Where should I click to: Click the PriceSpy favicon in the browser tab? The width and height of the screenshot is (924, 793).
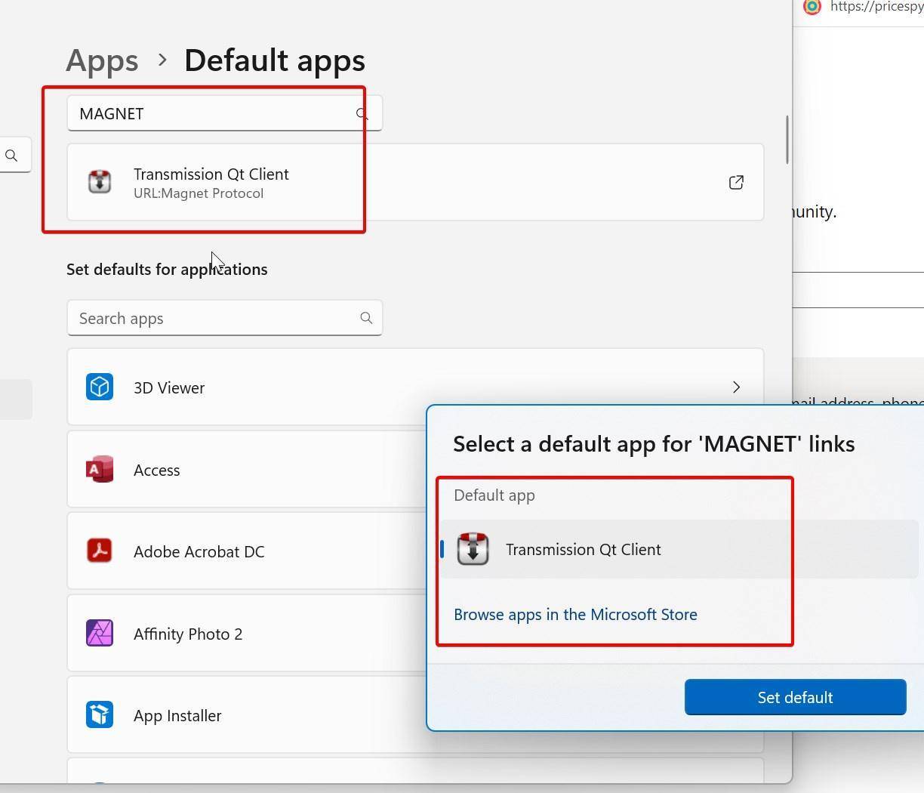(812, 8)
